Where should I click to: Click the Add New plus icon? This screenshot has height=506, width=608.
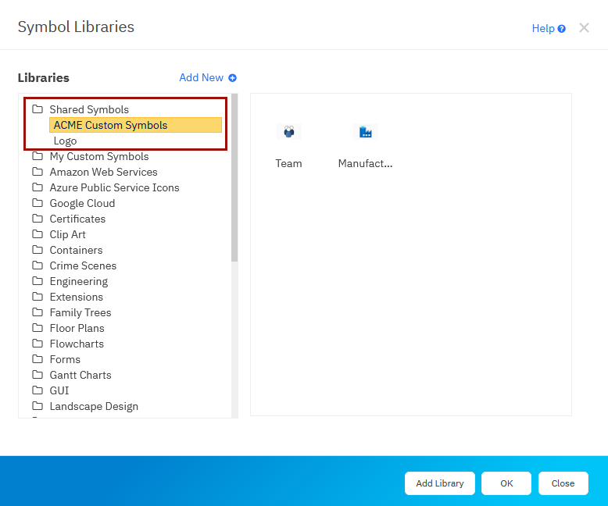pyautogui.click(x=232, y=78)
